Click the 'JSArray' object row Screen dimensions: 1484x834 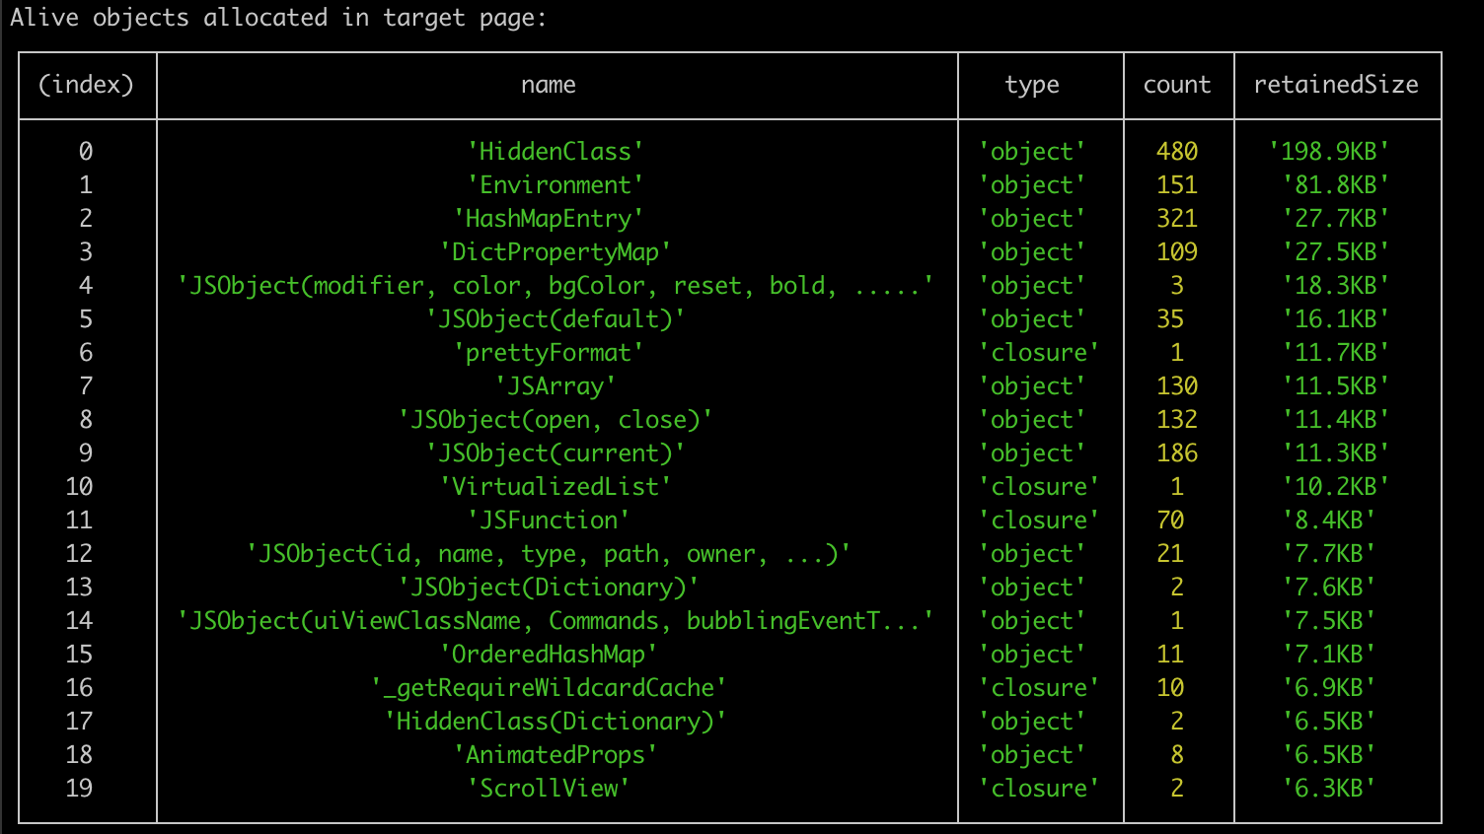coord(549,385)
